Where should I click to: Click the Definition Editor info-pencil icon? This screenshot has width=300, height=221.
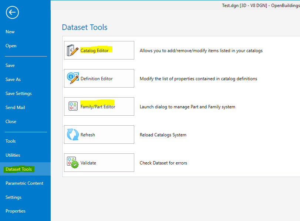(73, 78)
